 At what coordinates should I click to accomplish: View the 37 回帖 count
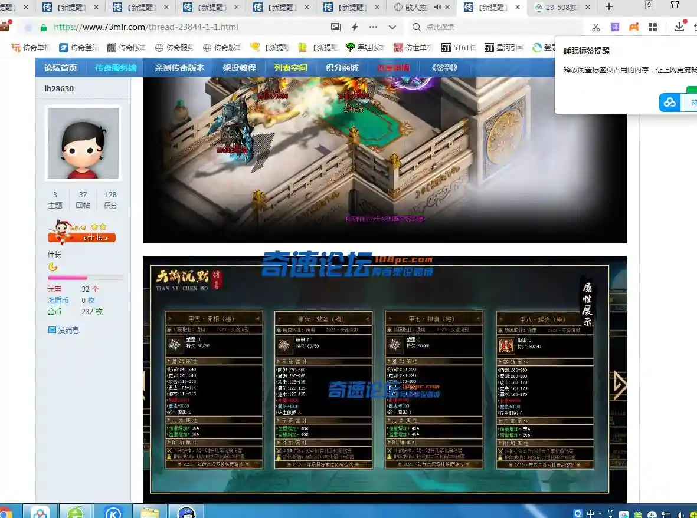coord(83,200)
